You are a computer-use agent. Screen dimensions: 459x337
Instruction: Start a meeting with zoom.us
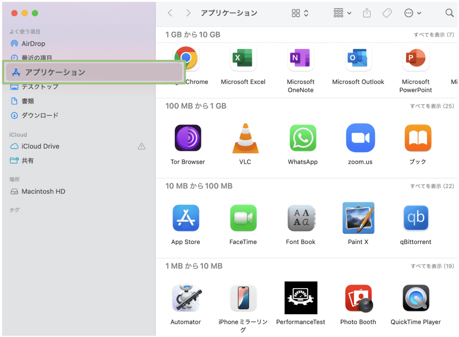360,138
